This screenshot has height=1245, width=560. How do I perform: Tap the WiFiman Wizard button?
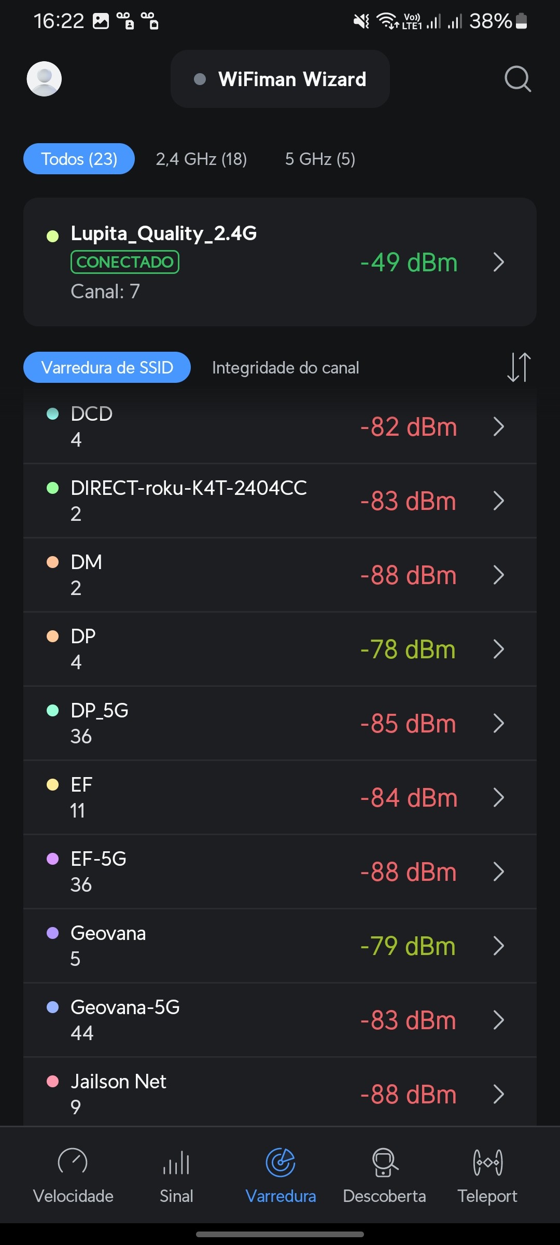point(280,79)
